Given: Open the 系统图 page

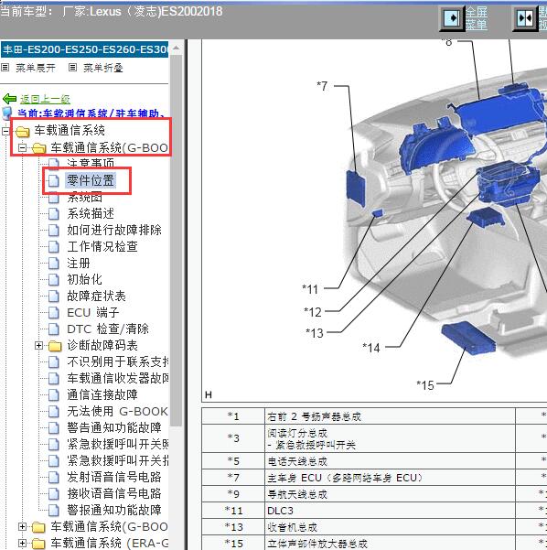Looking at the screenshot, I should point(84,197).
